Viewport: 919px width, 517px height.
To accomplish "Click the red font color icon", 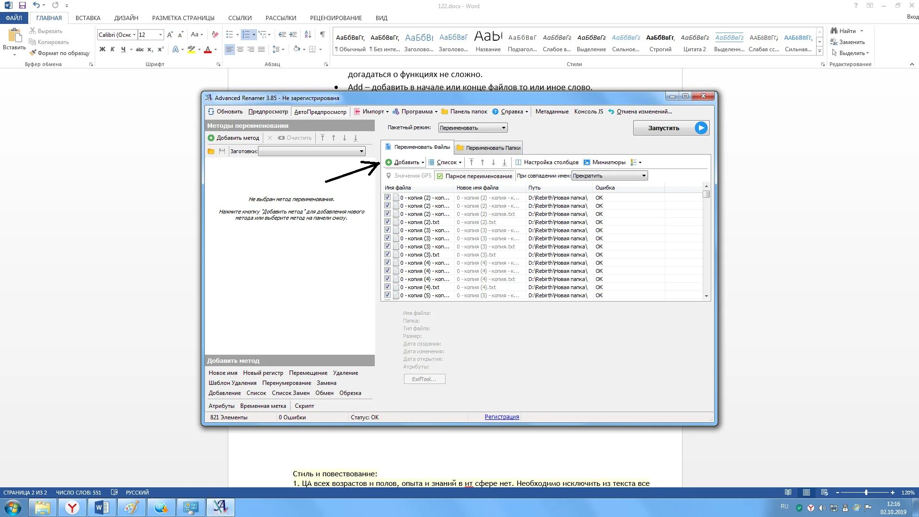I will [x=208, y=49].
